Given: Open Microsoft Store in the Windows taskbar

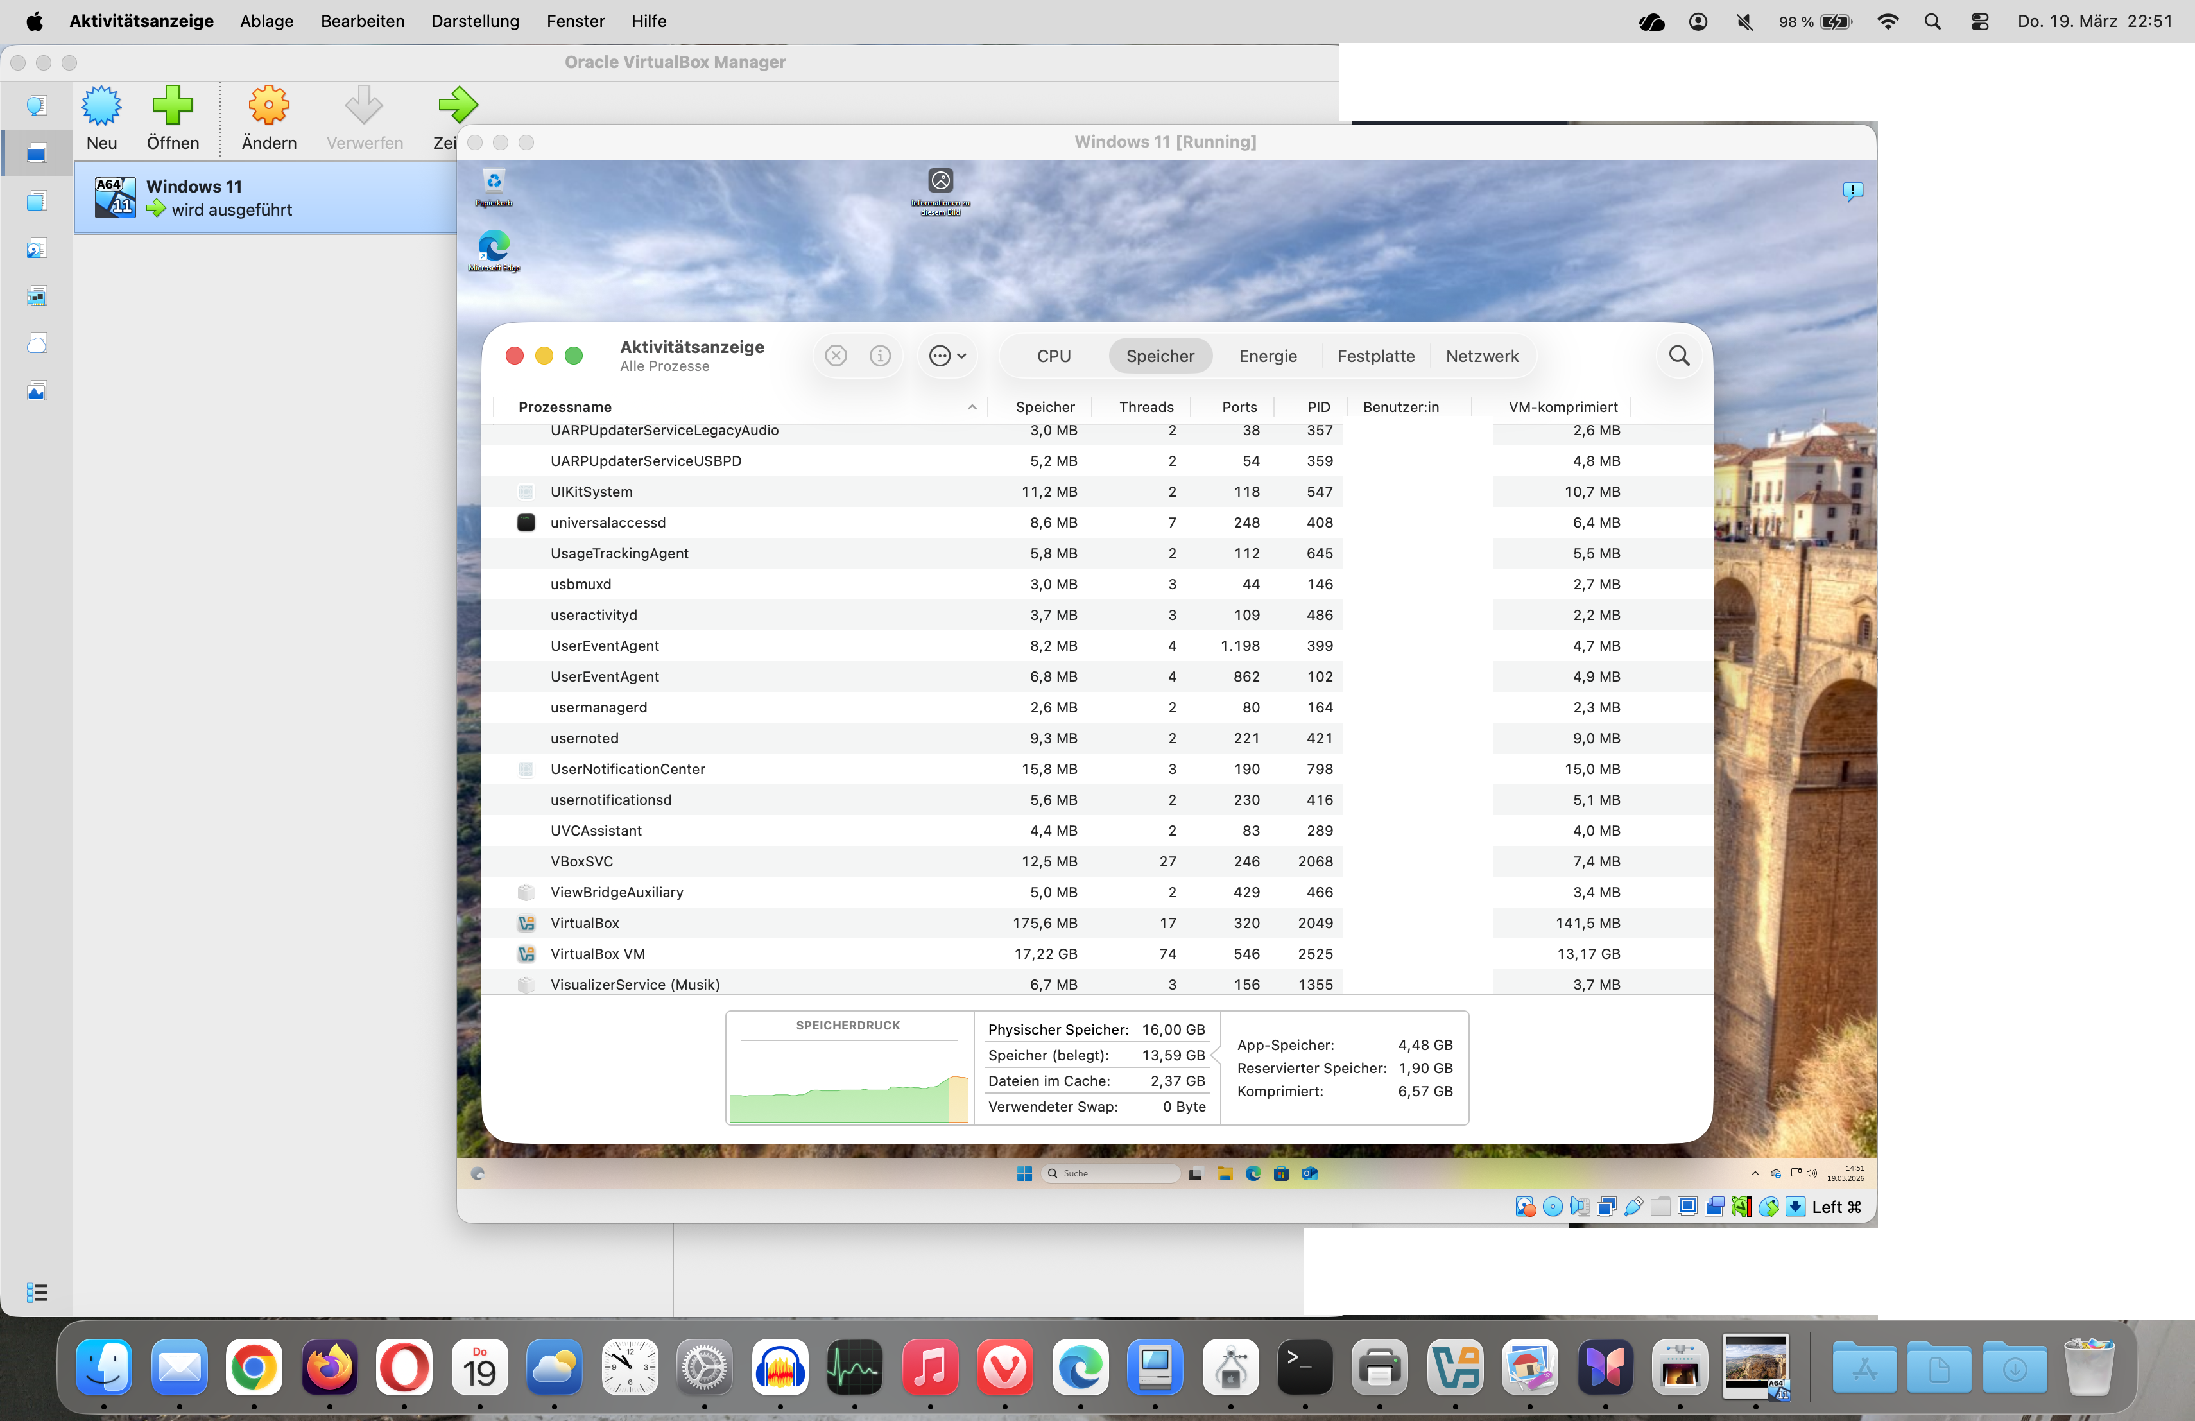Looking at the screenshot, I should 1281,1173.
